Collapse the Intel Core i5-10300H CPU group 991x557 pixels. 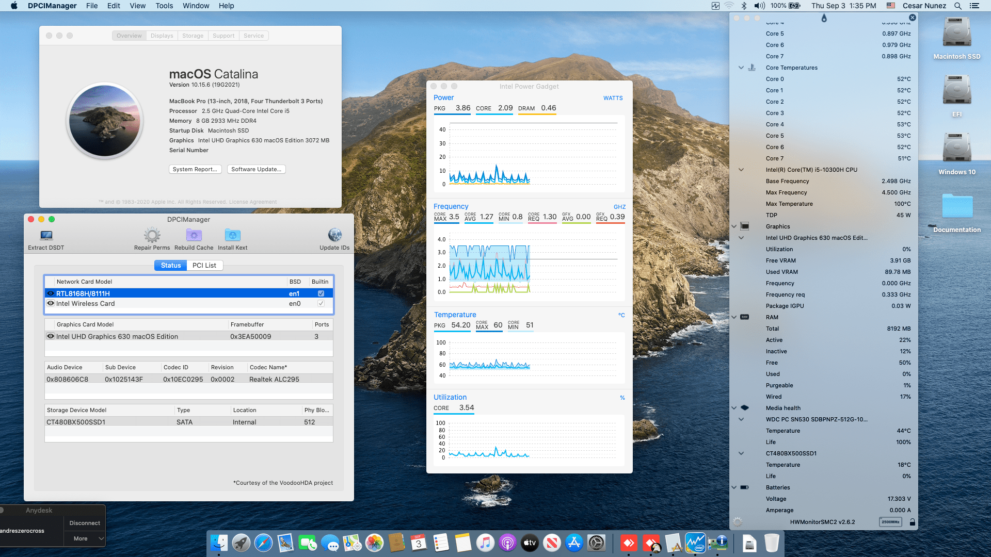pyautogui.click(x=741, y=170)
